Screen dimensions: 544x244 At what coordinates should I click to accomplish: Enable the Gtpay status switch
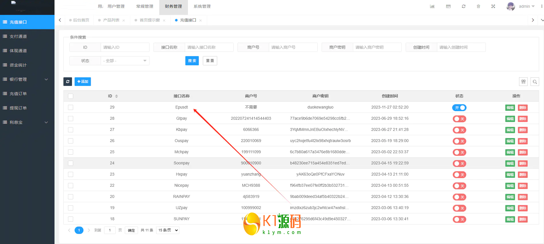tap(459, 119)
